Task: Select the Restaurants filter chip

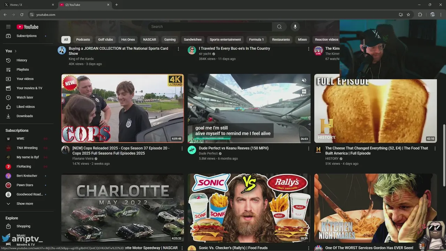Action: point(281,40)
